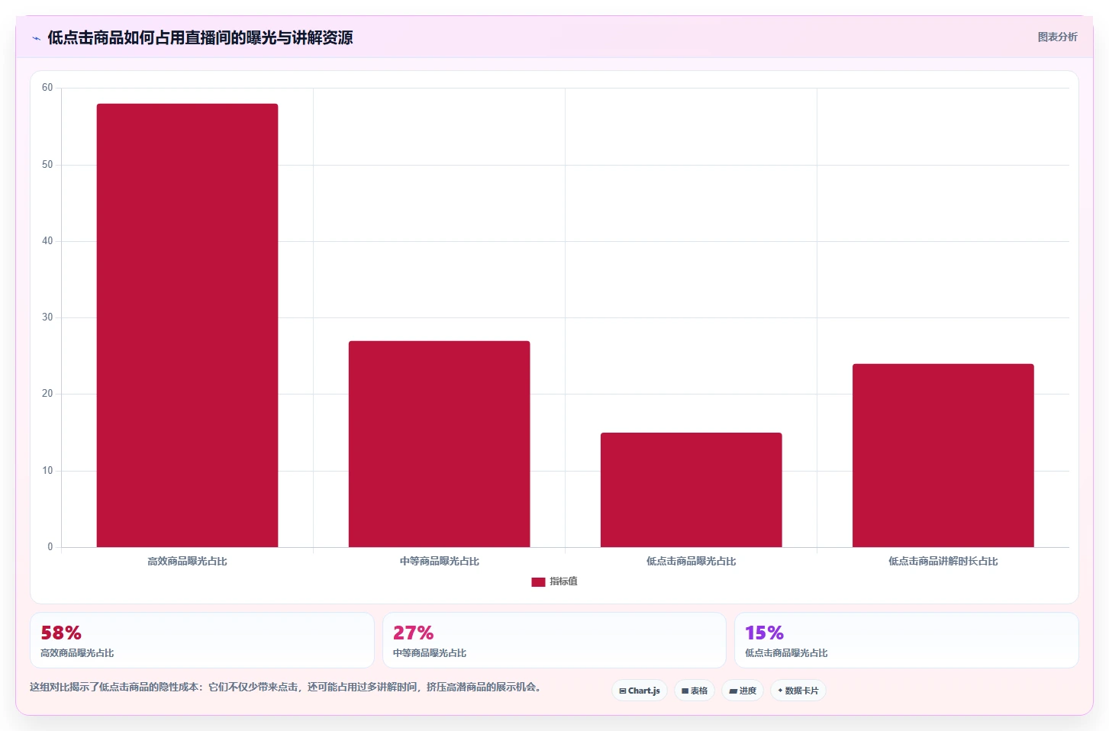Click the 中等商品曝光占比 bar
Viewport: 1109px width, 731px height.
[x=439, y=444]
